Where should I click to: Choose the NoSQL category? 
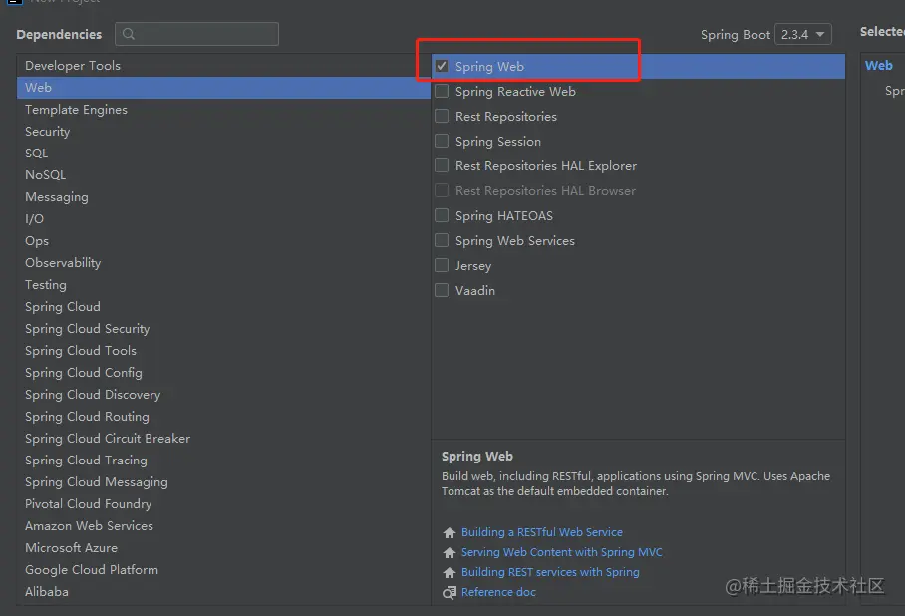pos(223,174)
